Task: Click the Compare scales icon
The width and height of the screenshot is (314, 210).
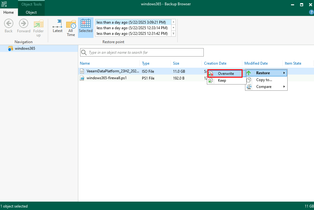Action: [x=249, y=87]
